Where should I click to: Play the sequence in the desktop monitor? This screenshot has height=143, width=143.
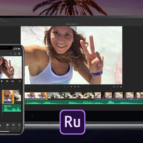(x=71, y=87)
